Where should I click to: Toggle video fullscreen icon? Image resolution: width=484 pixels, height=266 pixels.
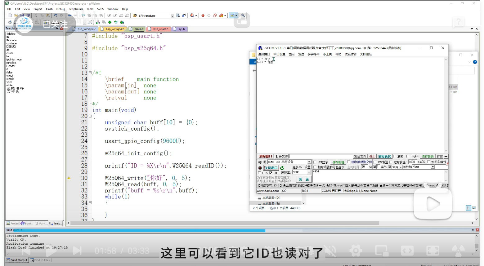pyautogui.click(x=433, y=250)
